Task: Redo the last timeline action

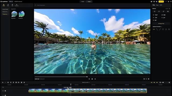Action: [5, 82]
